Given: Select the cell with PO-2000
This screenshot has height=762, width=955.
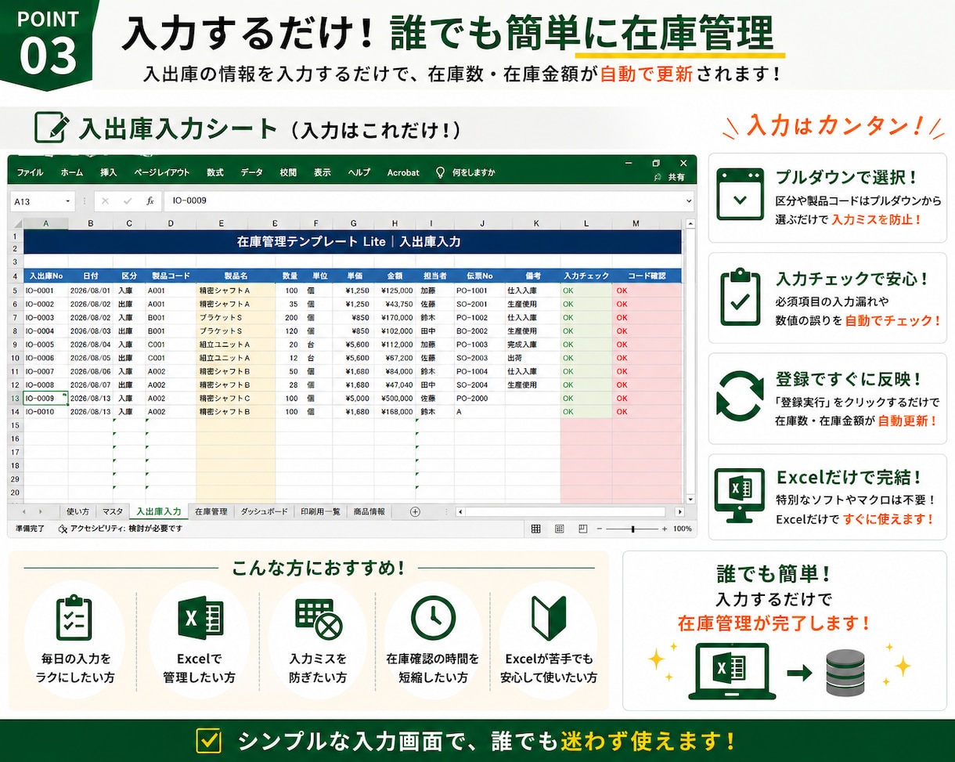Looking at the screenshot, I should pyautogui.click(x=479, y=398).
